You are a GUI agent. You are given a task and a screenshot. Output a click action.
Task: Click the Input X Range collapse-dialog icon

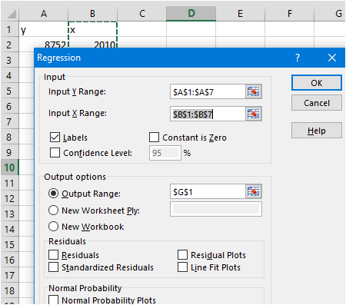pyautogui.click(x=254, y=114)
